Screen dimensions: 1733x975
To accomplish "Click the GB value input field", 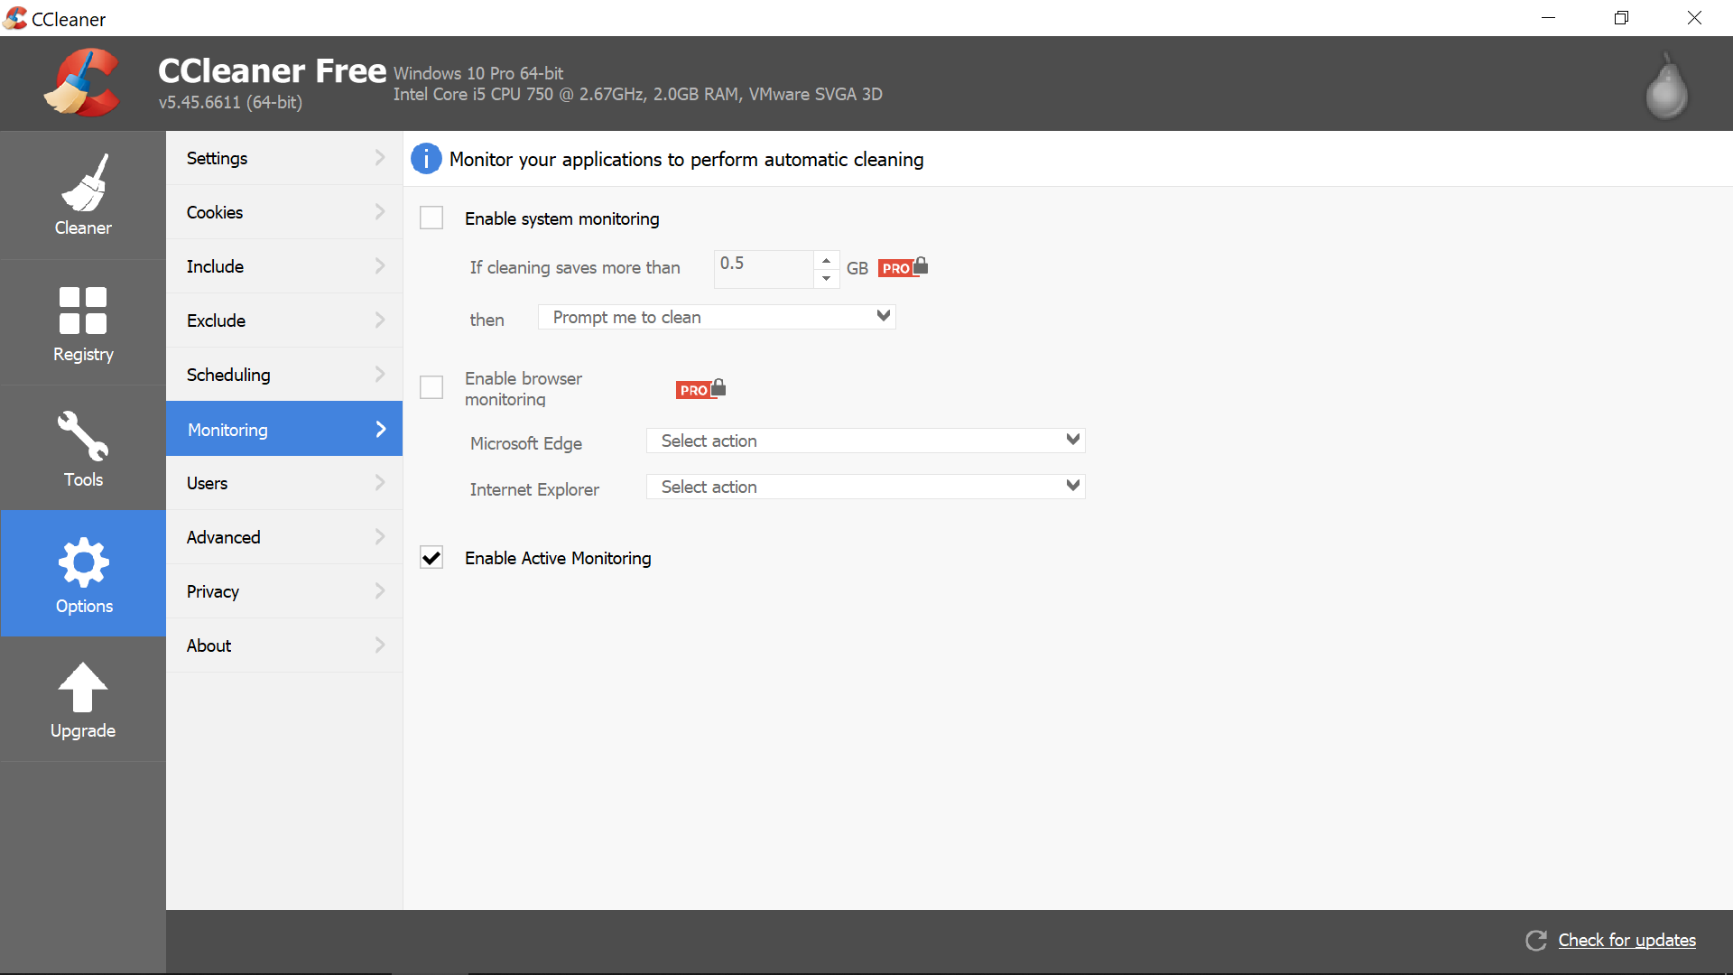I will click(762, 265).
